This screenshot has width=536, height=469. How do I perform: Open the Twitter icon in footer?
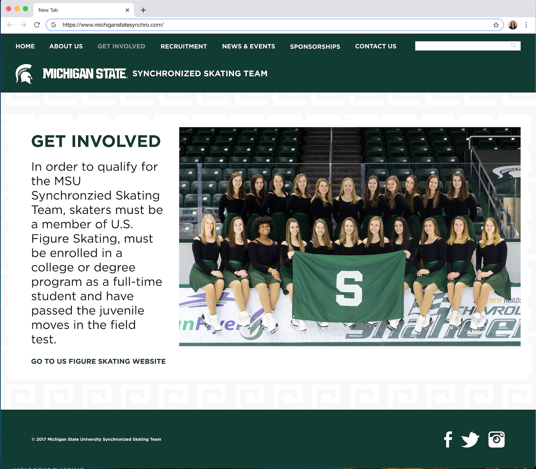pos(471,440)
